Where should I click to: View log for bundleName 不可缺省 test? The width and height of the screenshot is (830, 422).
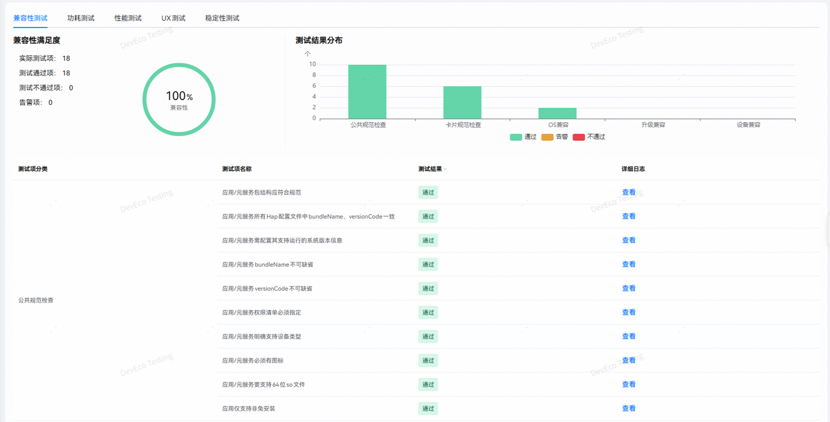tap(628, 265)
